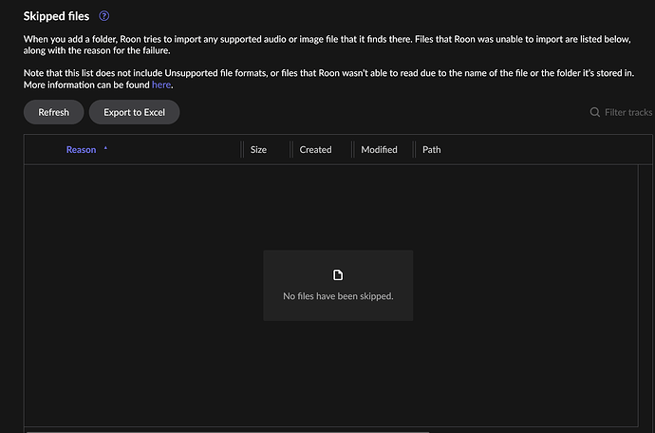Toggle the sort arrow next to Reason
The image size is (655, 433).
(x=105, y=149)
